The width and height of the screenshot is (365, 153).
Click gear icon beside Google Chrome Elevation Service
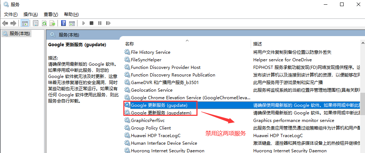tap(127, 97)
